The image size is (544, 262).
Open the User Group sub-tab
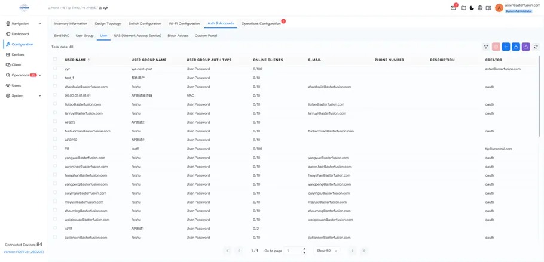[x=84, y=36]
